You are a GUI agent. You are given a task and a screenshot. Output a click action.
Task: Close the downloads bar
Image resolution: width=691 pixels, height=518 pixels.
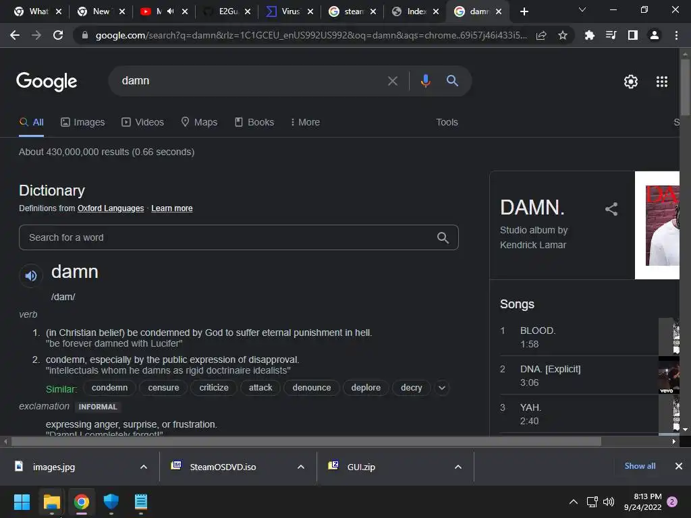tap(679, 466)
